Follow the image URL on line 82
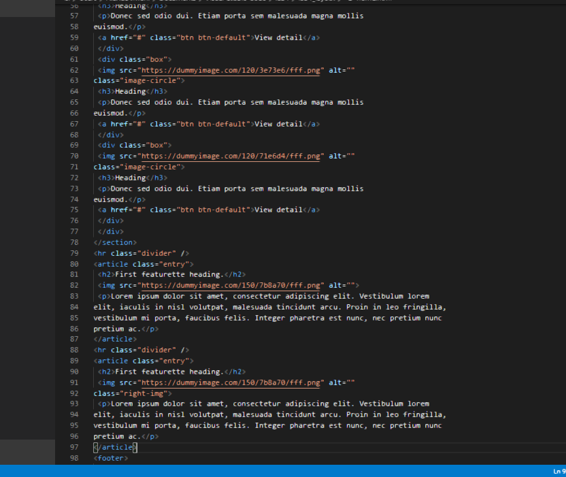566x477 pixels. [231, 285]
